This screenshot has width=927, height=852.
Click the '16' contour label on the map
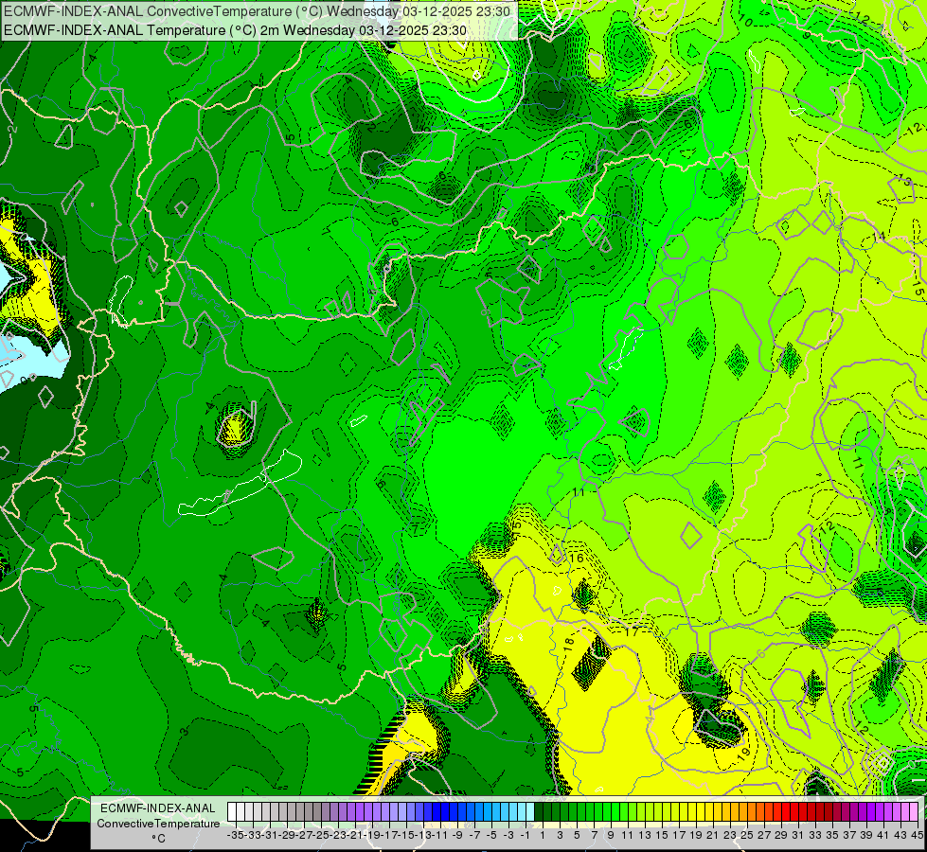[577, 558]
